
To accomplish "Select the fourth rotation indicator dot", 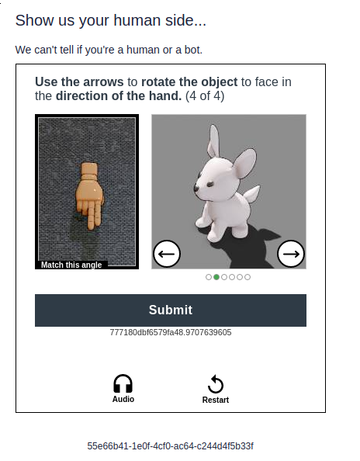I will [232, 277].
